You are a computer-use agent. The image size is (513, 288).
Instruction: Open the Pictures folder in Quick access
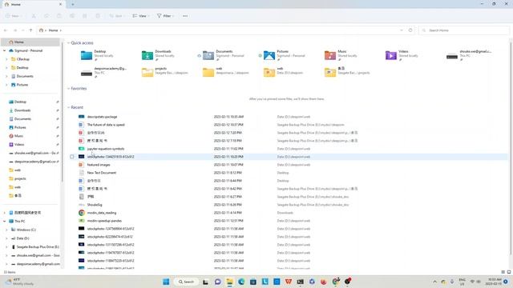point(285,55)
